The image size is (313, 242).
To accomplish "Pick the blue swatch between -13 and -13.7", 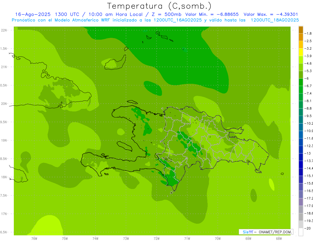I will [x=301, y=157].
